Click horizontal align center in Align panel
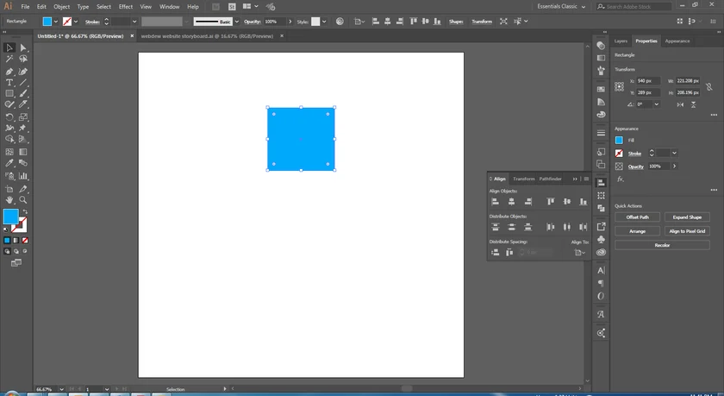This screenshot has height=396, width=724. (511, 202)
